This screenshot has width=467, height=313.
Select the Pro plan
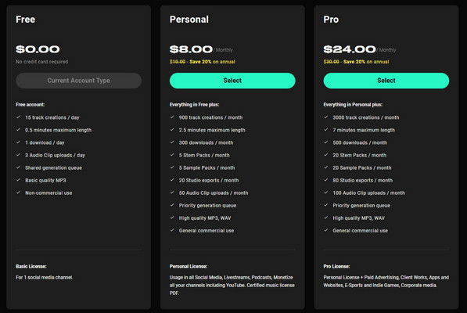point(386,81)
